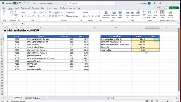Toggle the AutoSave switch
The width and height of the screenshot is (181, 102).
tap(15, 3)
